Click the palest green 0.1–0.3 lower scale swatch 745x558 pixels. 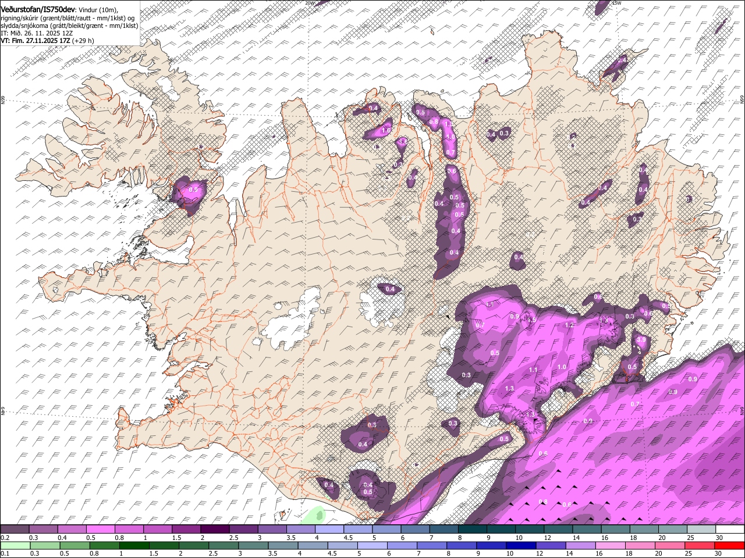pyautogui.click(x=16, y=545)
